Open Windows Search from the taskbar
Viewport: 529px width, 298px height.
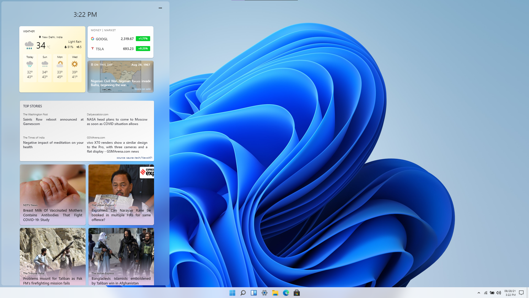point(243,293)
